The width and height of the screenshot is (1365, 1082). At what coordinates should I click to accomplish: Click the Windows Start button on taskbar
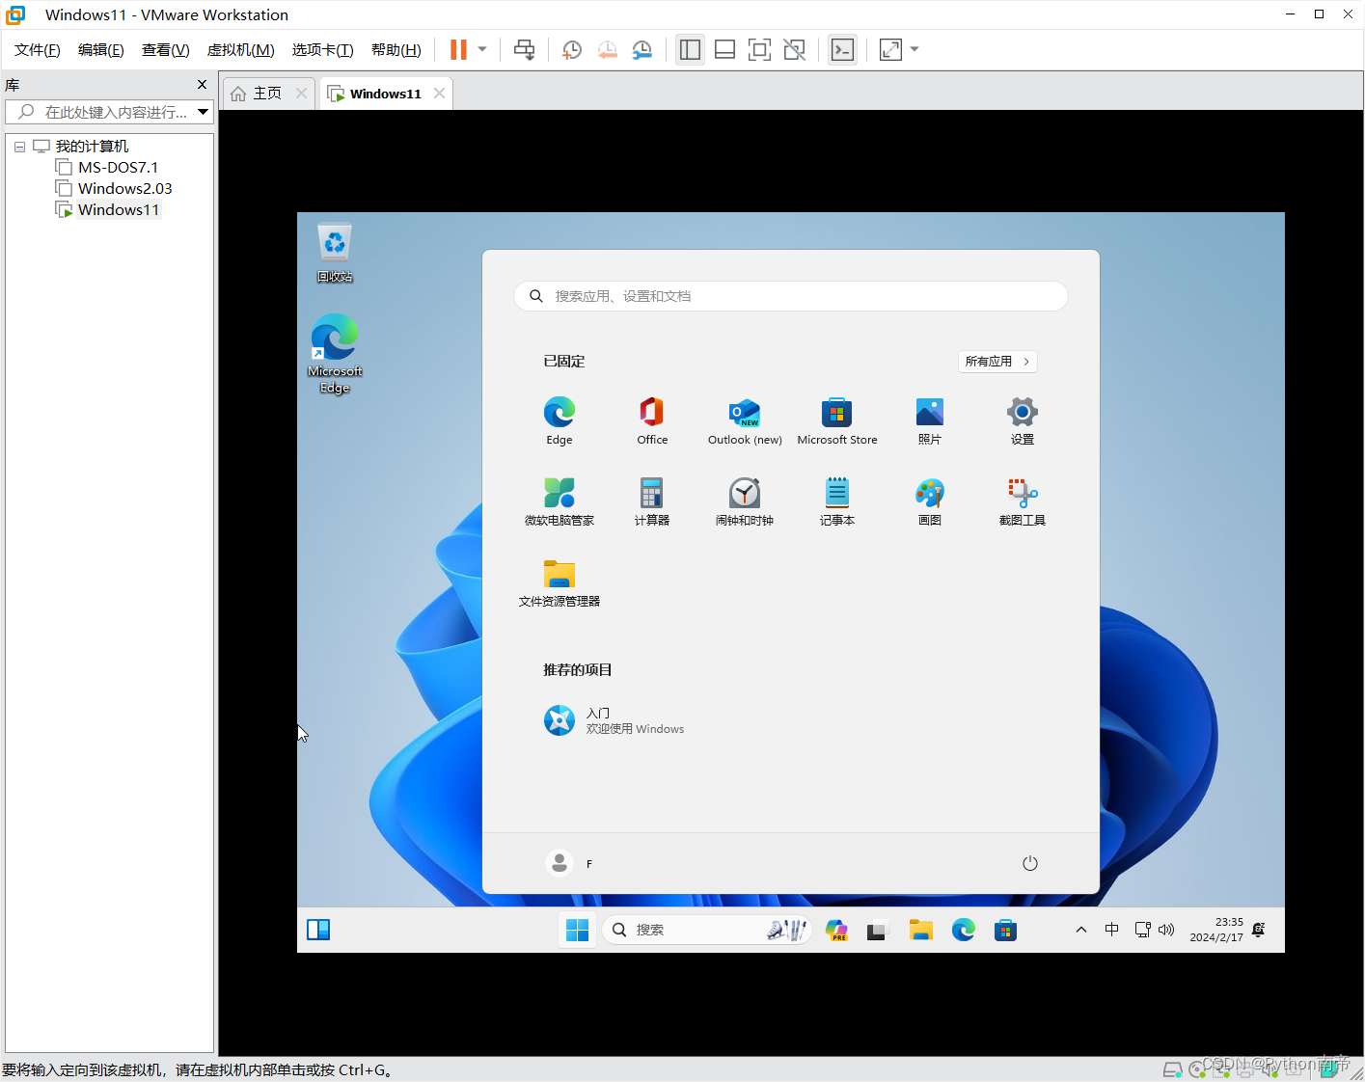point(578,930)
